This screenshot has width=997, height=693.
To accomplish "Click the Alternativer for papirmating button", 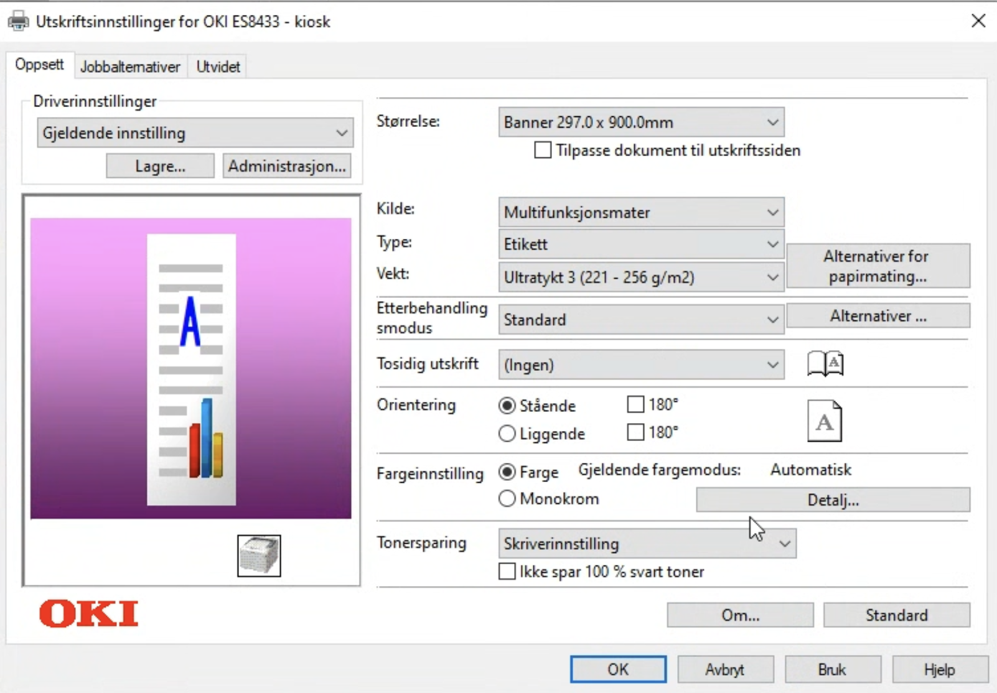I will pyautogui.click(x=878, y=266).
